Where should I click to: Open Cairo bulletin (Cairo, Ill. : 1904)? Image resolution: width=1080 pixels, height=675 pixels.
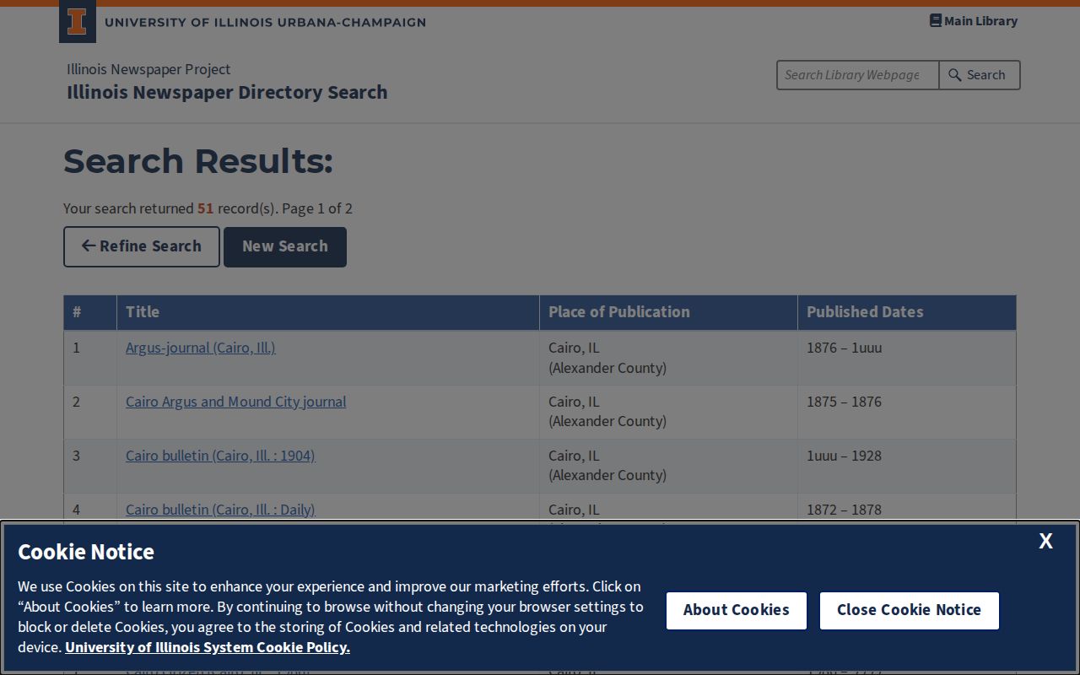[220, 456]
